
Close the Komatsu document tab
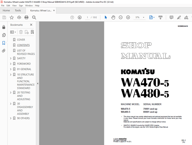click(x=54, y=11)
